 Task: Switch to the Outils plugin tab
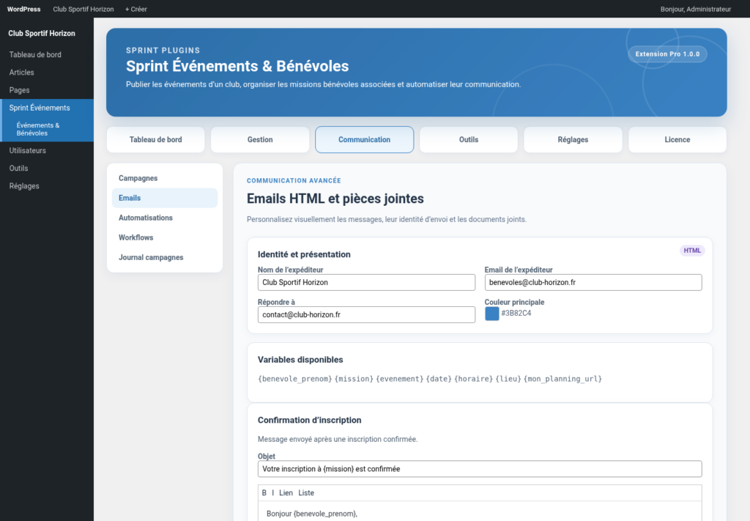(469, 140)
